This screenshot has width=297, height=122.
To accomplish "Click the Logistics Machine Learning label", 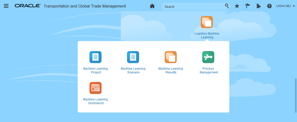I will coord(207,35).
